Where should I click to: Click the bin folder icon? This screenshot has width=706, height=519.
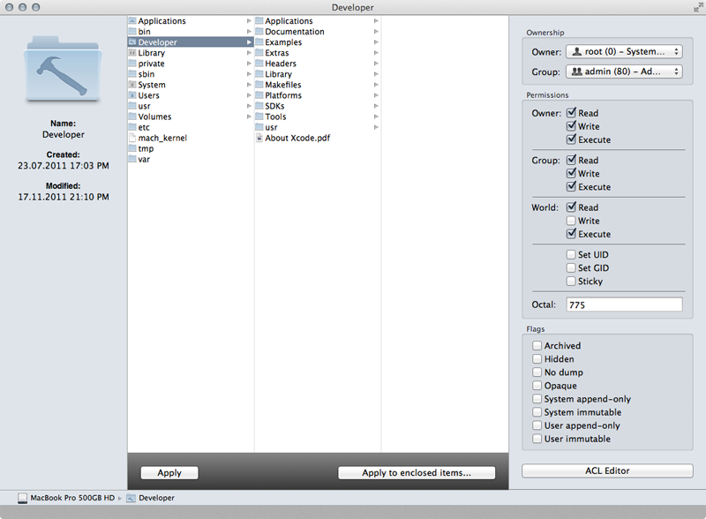(x=132, y=32)
